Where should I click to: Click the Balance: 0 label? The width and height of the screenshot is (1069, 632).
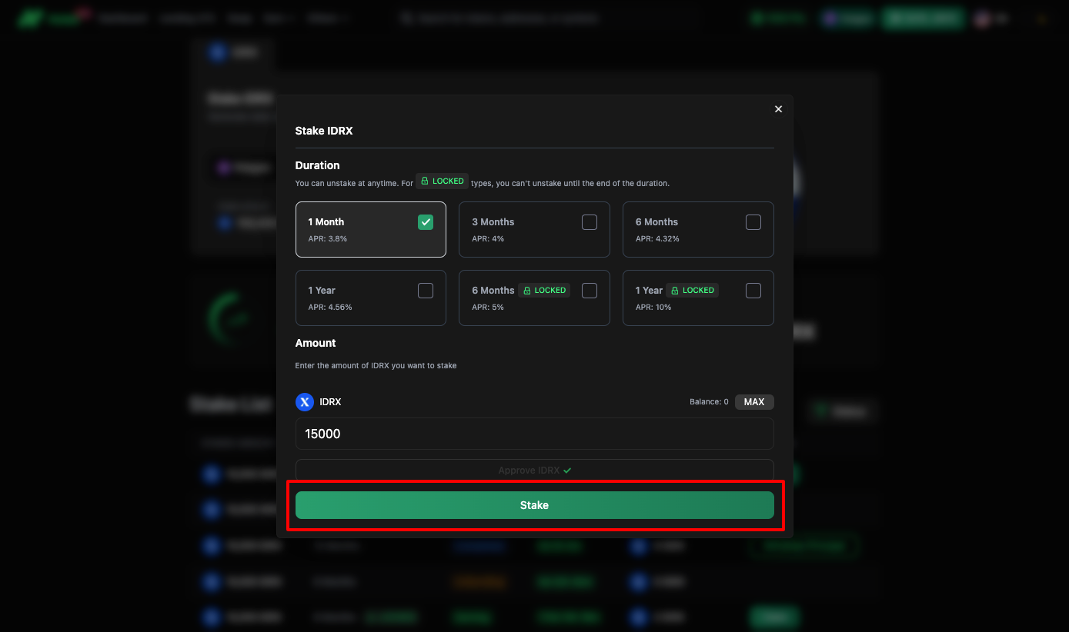point(709,402)
